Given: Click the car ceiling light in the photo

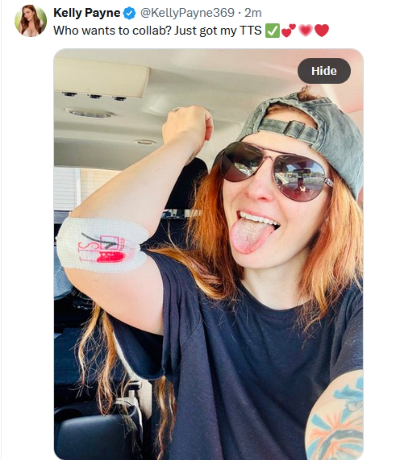Looking at the screenshot, I should pos(89,113).
